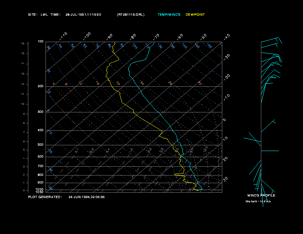Screen dimensions: 303x234
Task: Click height scale tick labeled 14
Action: tap(23, 64)
